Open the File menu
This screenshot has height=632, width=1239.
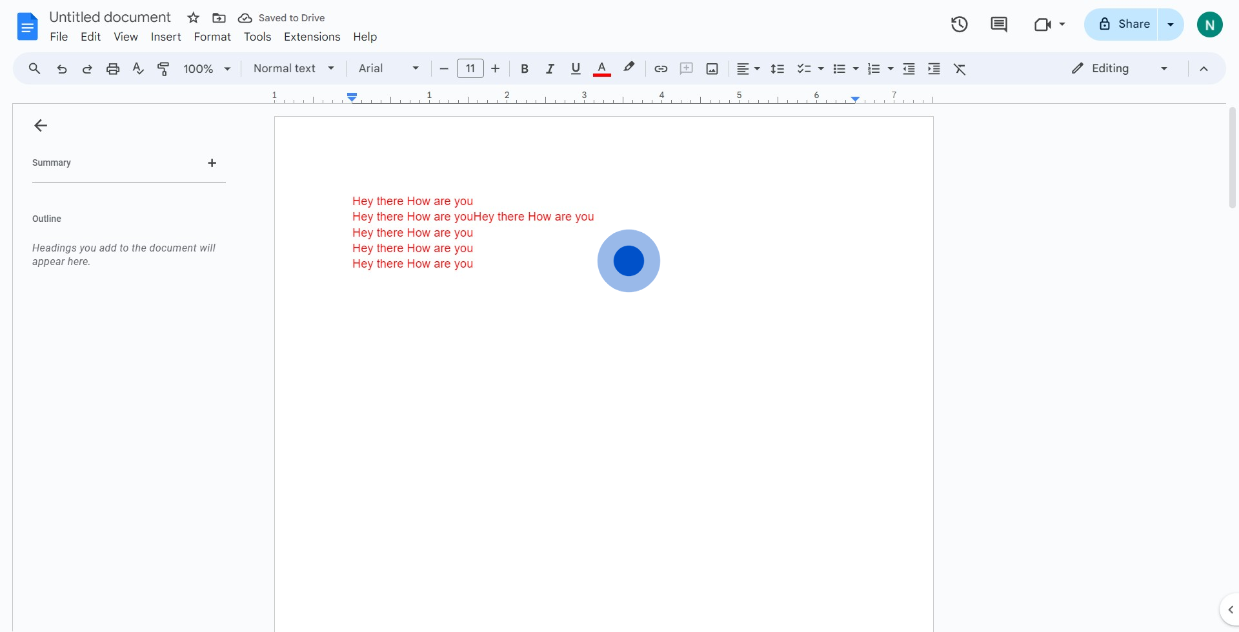(59, 37)
